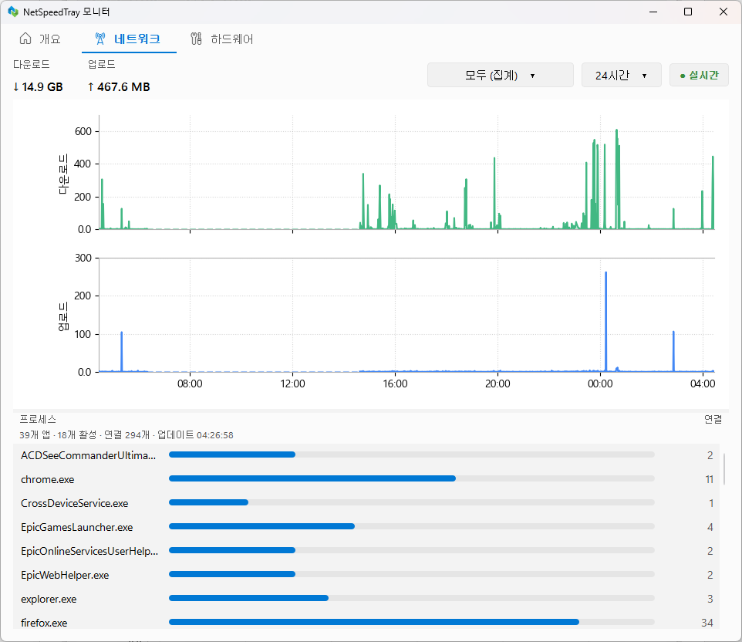Open the 모두 (집계) interface dropdown

500,76
